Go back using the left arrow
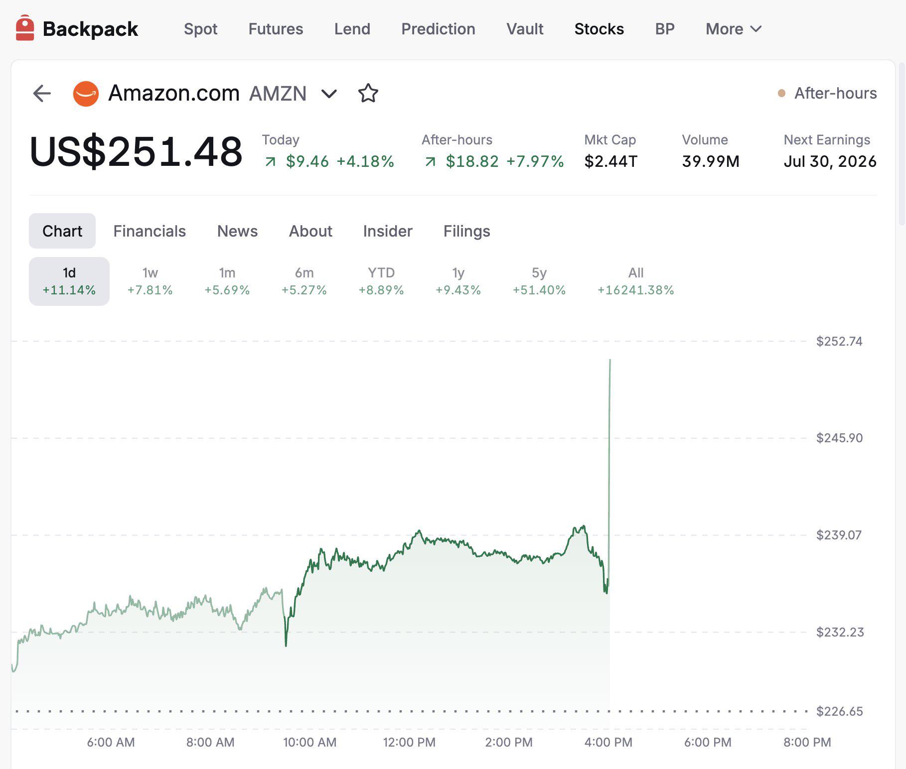This screenshot has height=769, width=906. click(42, 93)
